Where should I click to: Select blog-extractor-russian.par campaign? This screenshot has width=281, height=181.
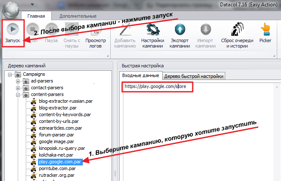66,101
